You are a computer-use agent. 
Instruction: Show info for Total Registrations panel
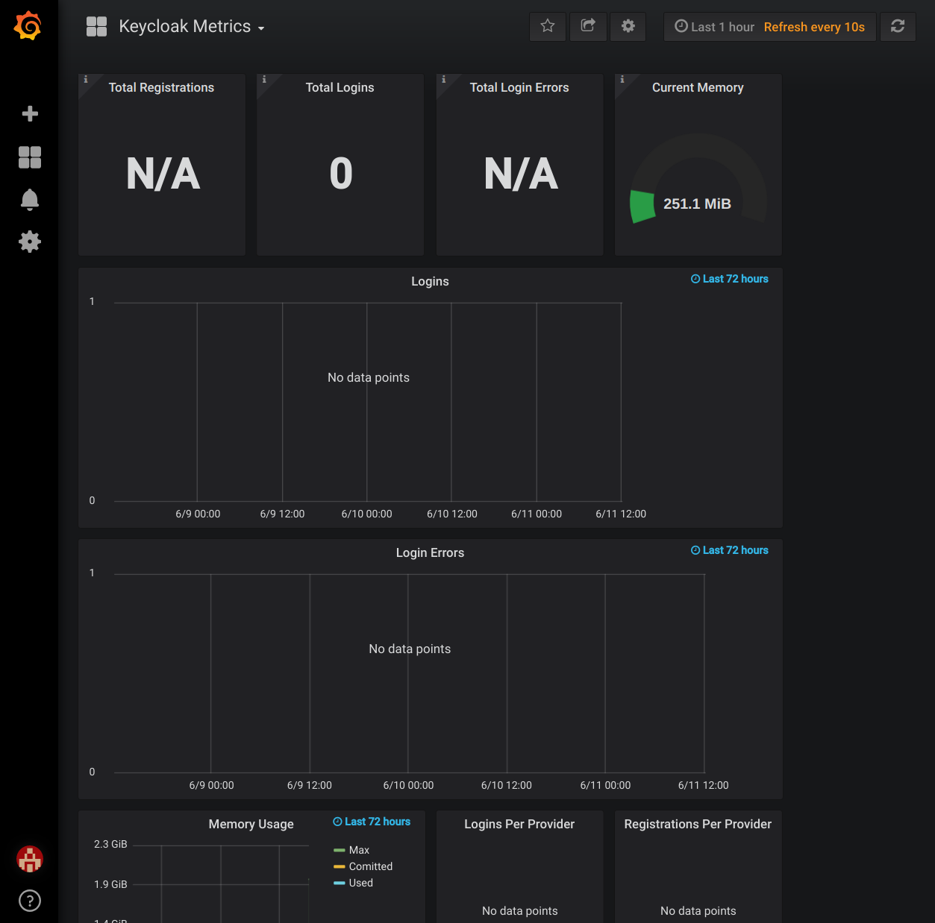coord(86,79)
